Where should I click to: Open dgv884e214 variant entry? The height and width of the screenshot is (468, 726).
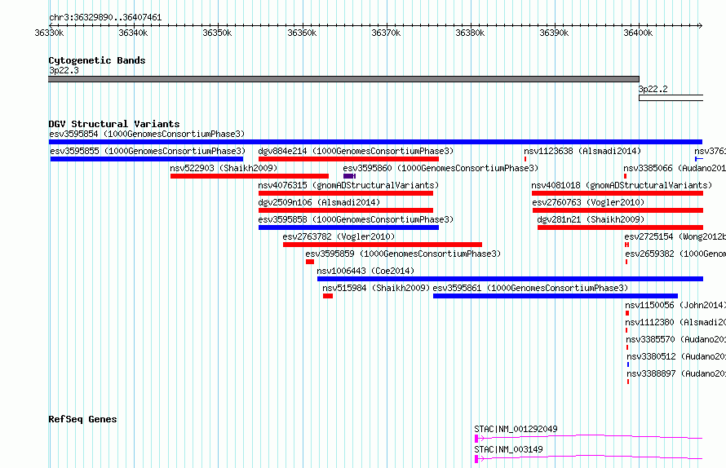click(x=356, y=152)
